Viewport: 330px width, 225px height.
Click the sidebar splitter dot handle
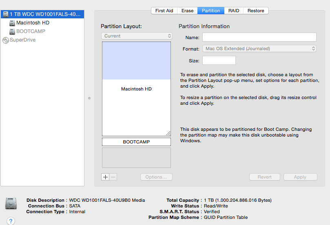(89, 98)
